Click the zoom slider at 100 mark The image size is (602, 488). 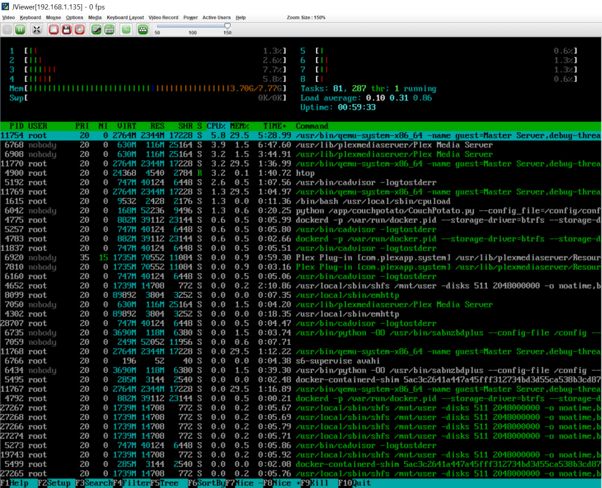pyautogui.click(x=193, y=26)
